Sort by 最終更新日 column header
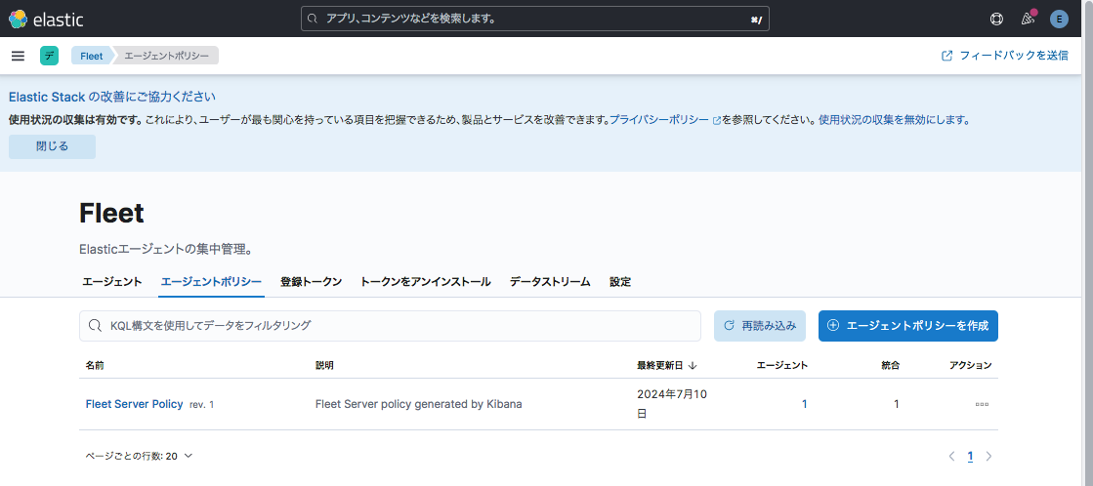Image resolution: width=1093 pixels, height=486 pixels. [666, 365]
